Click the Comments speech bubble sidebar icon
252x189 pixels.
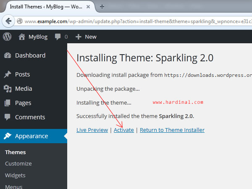click(x=8, y=117)
